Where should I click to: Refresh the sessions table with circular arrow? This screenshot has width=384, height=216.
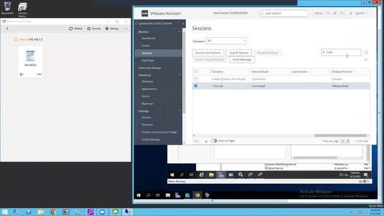coord(365,52)
